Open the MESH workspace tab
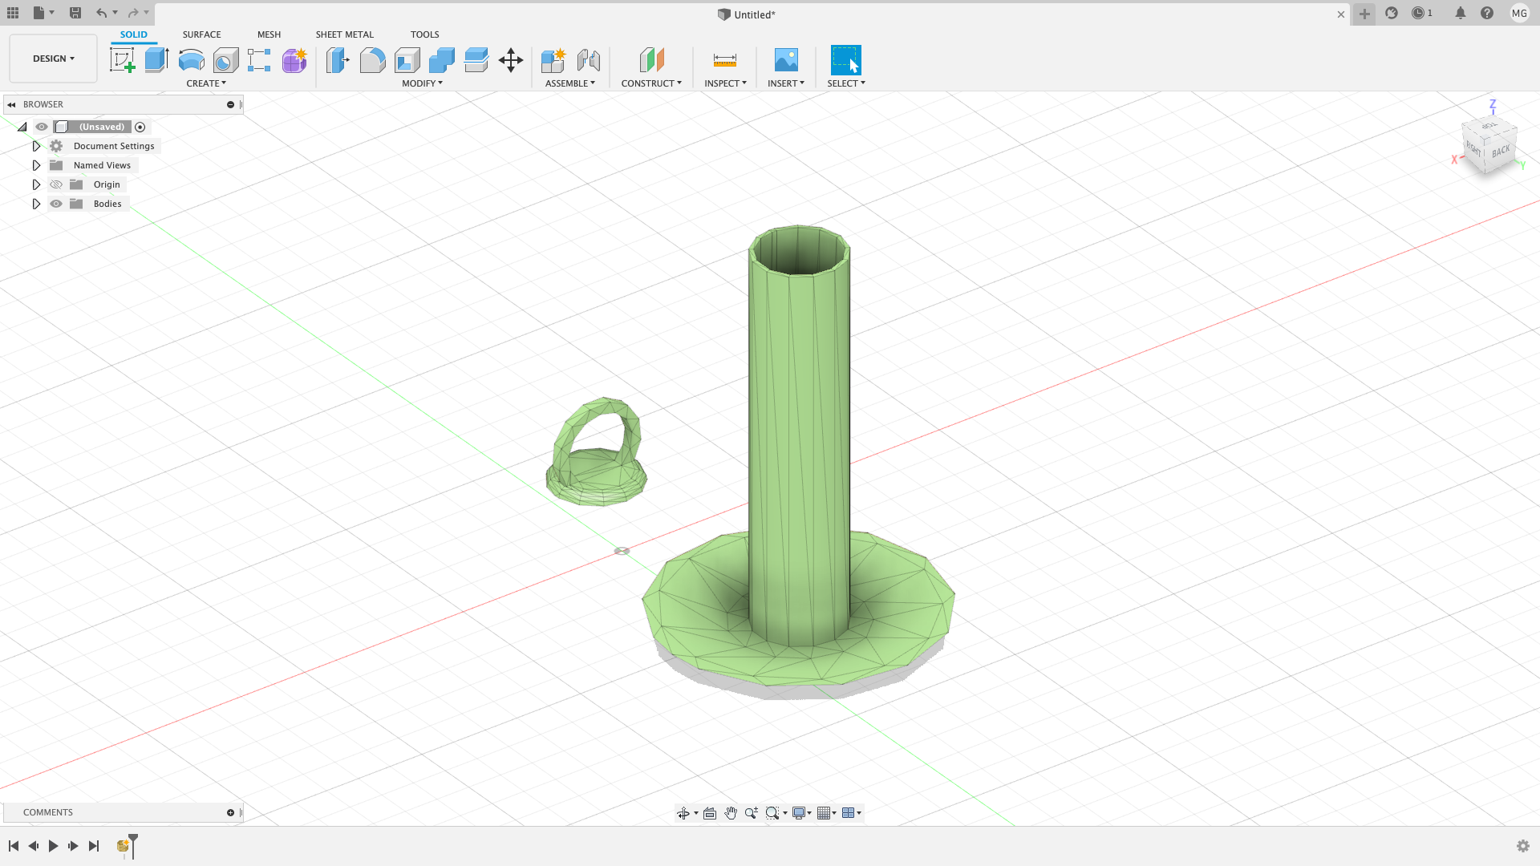1540x866 pixels. (x=269, y=34)
